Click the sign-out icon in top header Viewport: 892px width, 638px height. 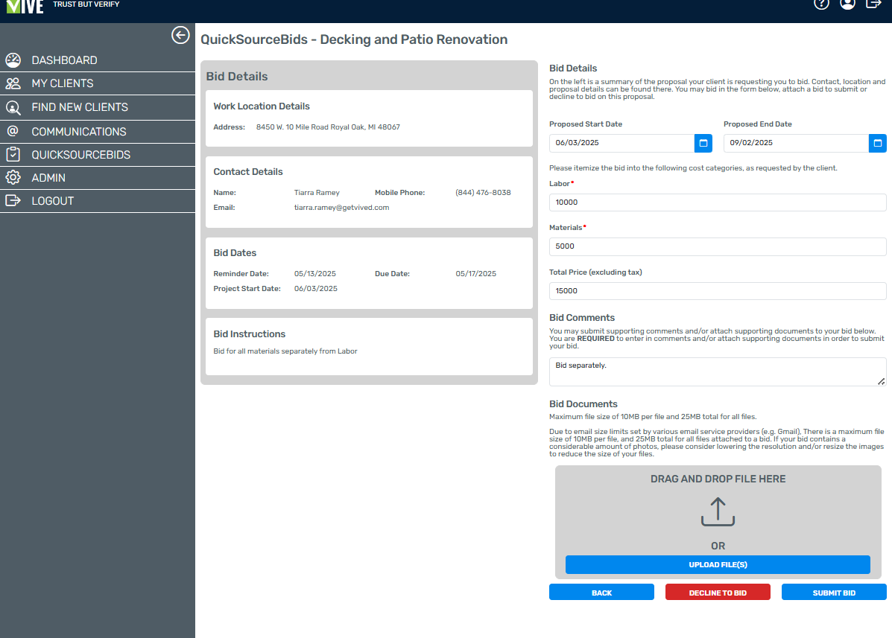click(873, 4)
